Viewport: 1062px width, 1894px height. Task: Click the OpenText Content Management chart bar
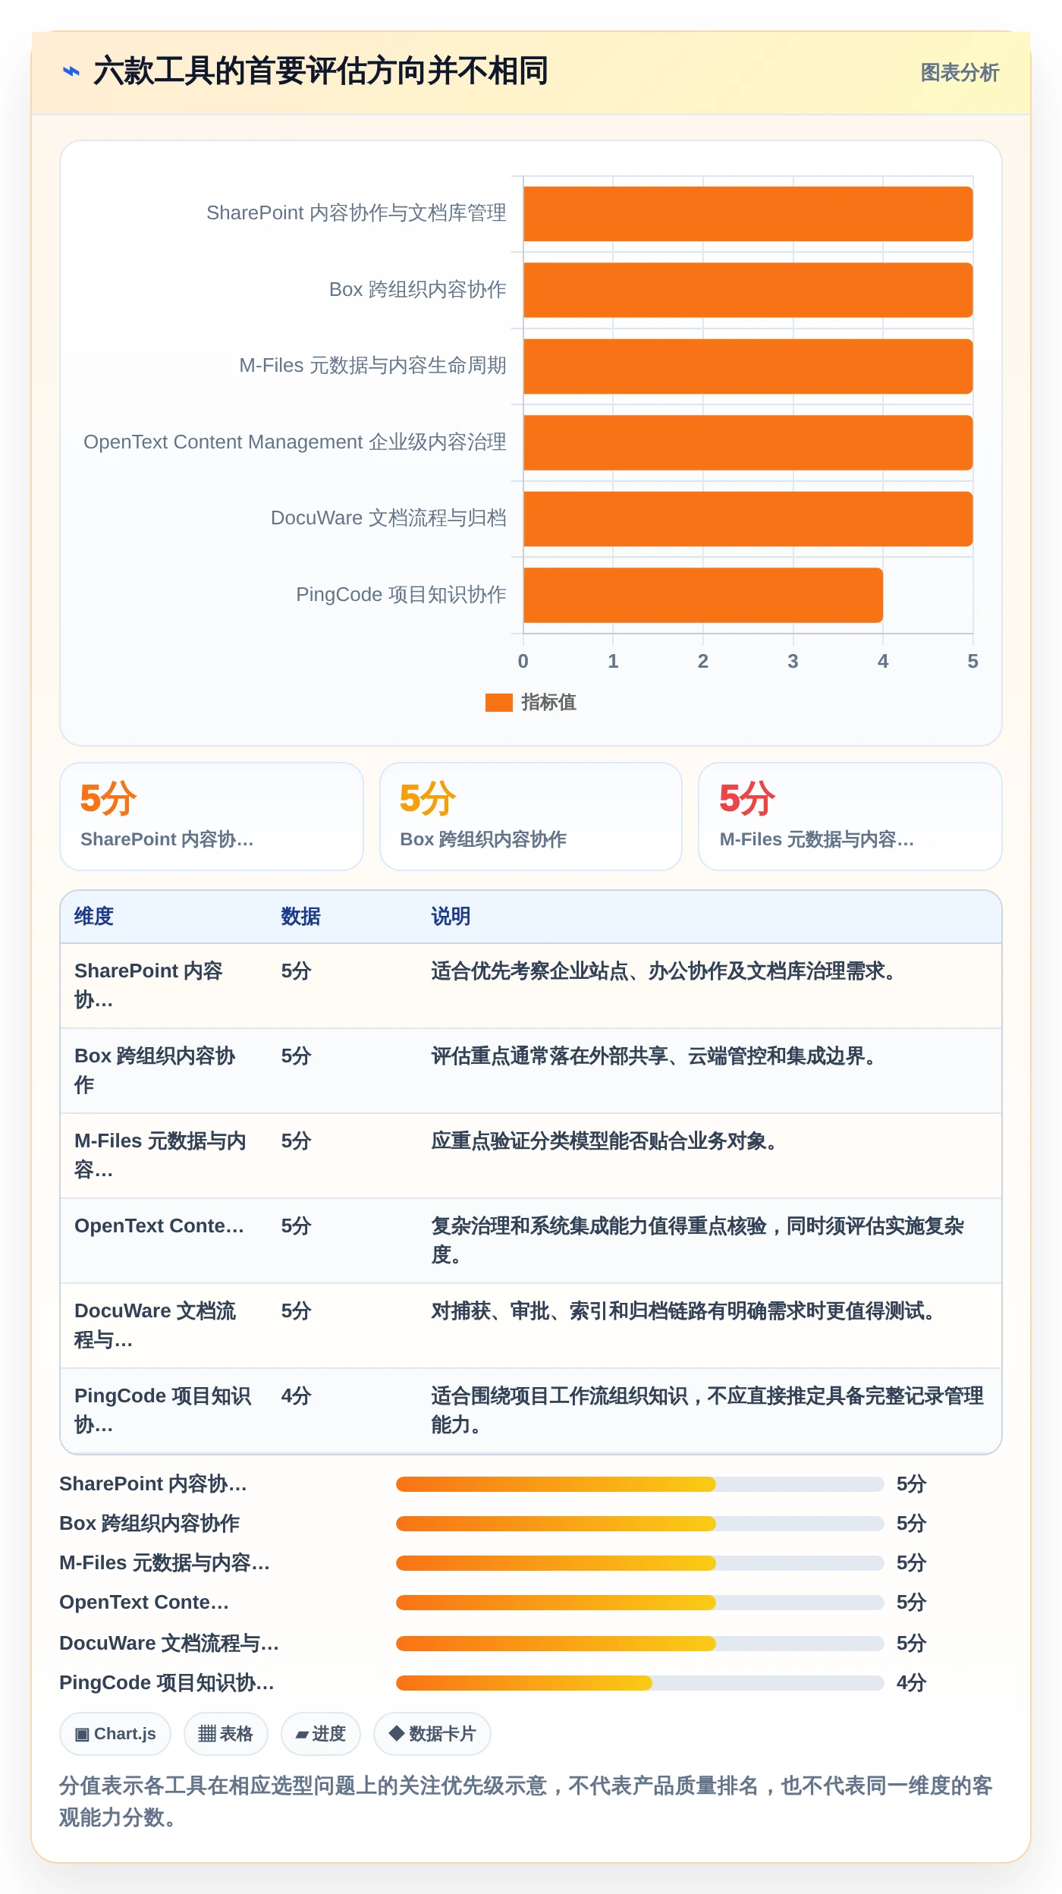point(748,442)
